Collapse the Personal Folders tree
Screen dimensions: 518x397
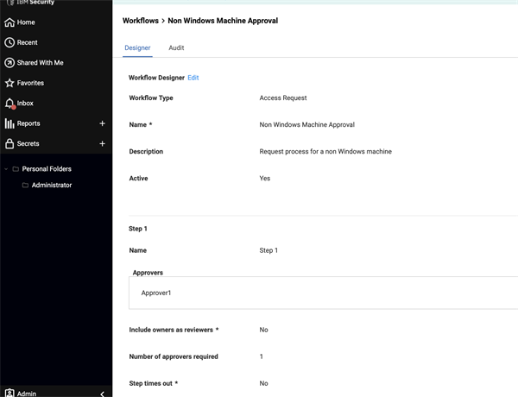tap(6, 169)
